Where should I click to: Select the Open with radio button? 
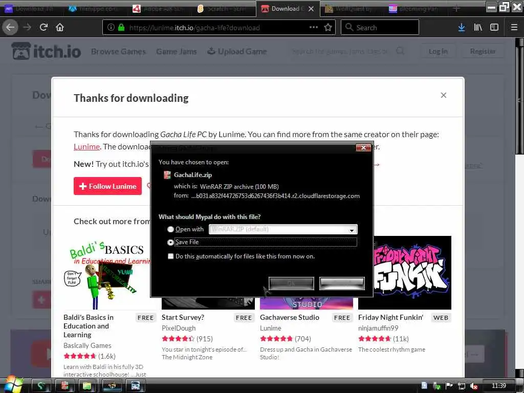(x=170, y=229)
